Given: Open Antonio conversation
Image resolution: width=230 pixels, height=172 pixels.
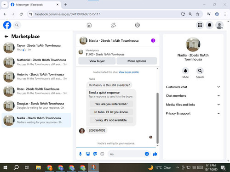Looking at the screenshot, I should click(x=36, y=77).
